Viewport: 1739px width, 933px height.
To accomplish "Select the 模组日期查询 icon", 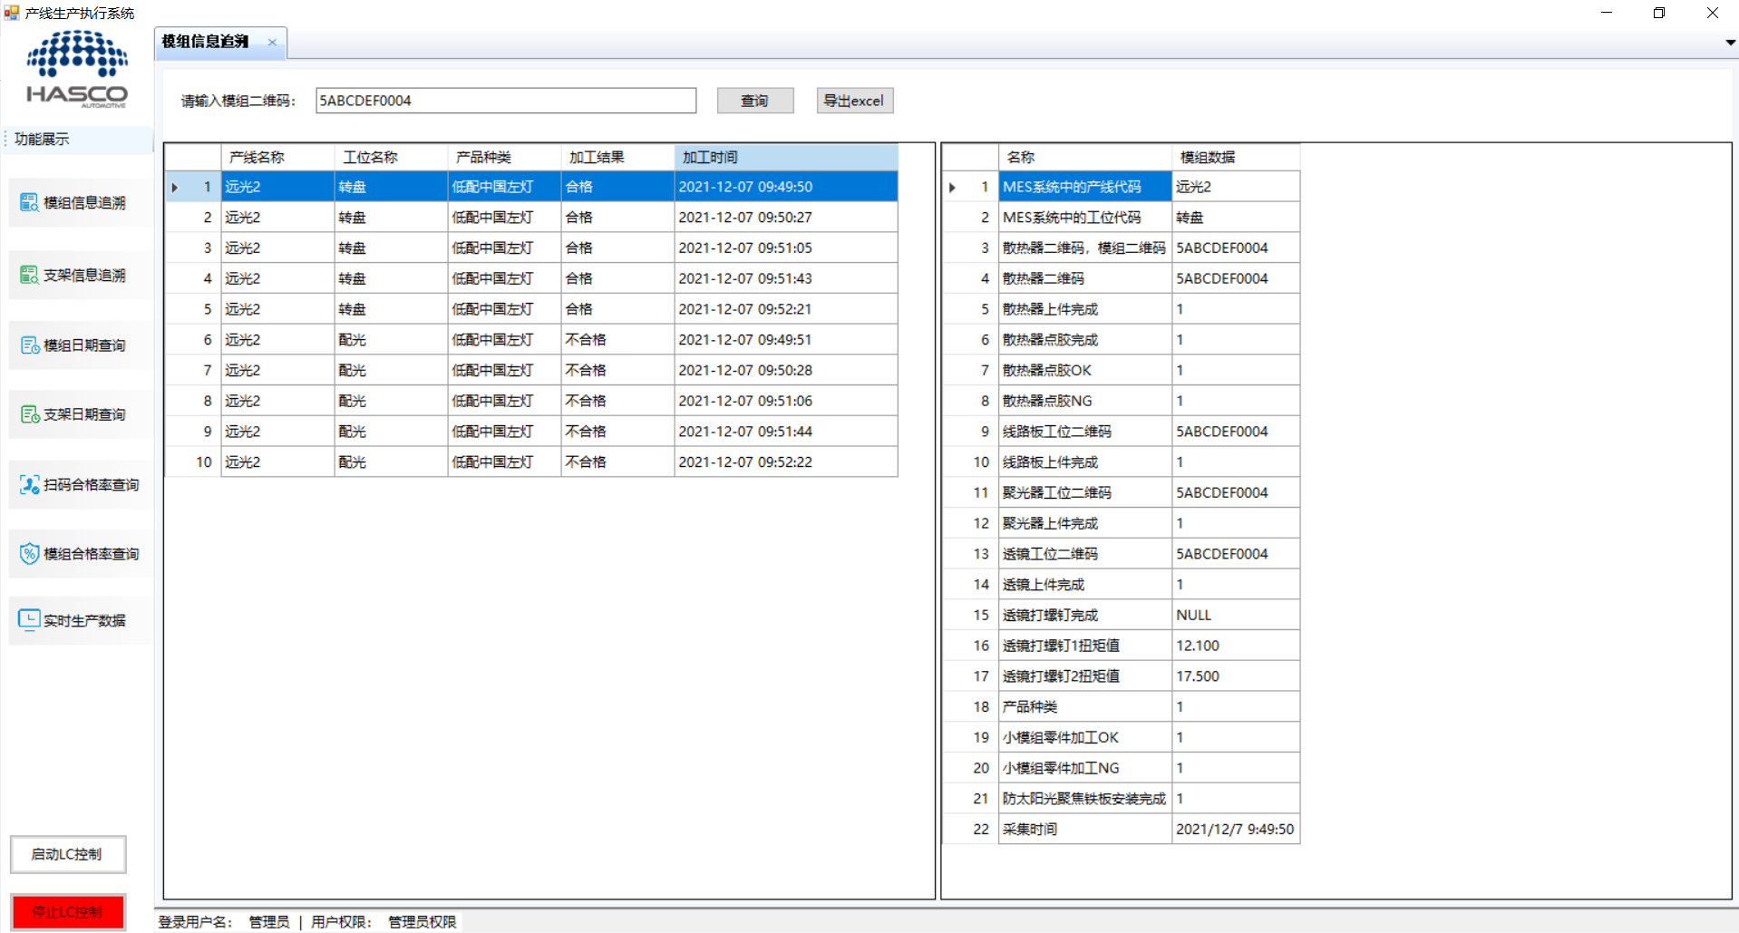I will point(29,345).
